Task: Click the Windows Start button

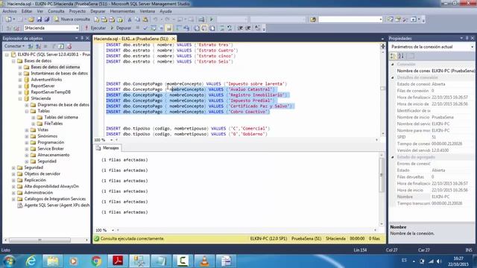Action: pyautogui.click(x=10, y=261)
